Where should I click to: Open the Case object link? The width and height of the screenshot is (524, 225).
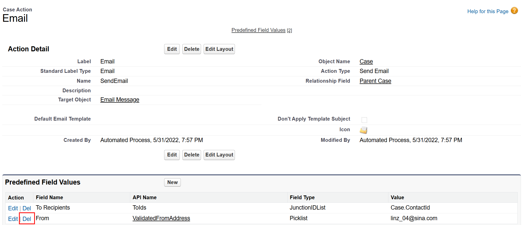tap(366, 61)
